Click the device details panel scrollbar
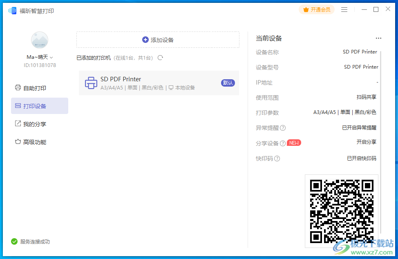398x259 pixels. pyautogui.click(x=381, y=142)
